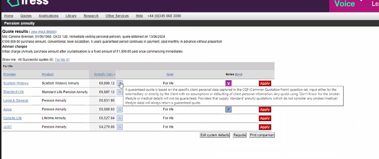The width and height of the screenshot is (379, 159).
Task: Click the Lifetime Annuity product name
Action: 54,118
